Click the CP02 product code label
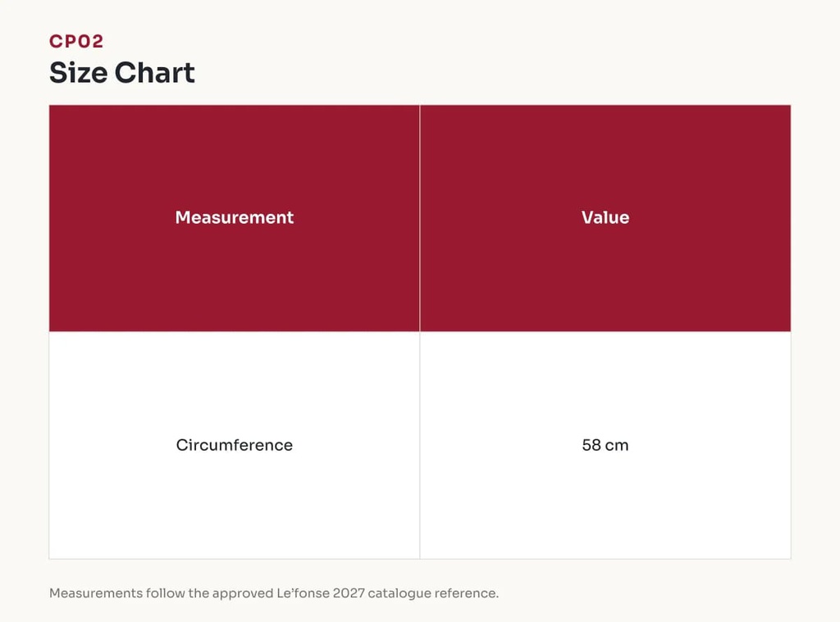Viewport: 840px width, 622px height. (76, 41)
